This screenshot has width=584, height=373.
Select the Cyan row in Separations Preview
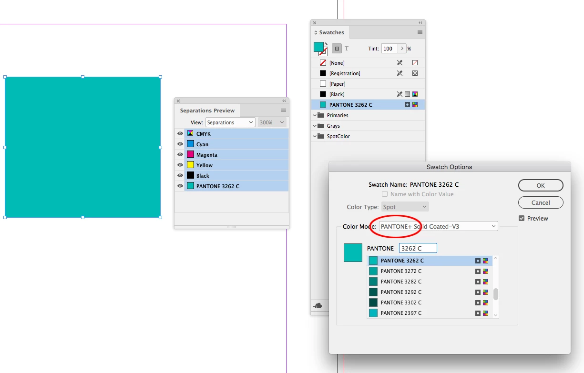tap(236, 144)
